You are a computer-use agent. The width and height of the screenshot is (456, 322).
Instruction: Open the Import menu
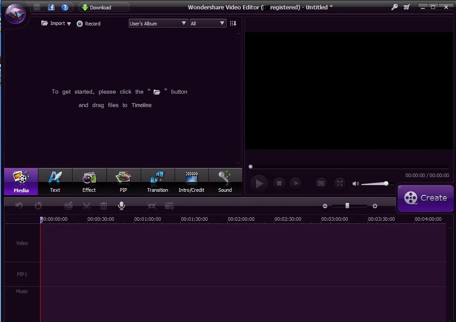pos(56,23)
